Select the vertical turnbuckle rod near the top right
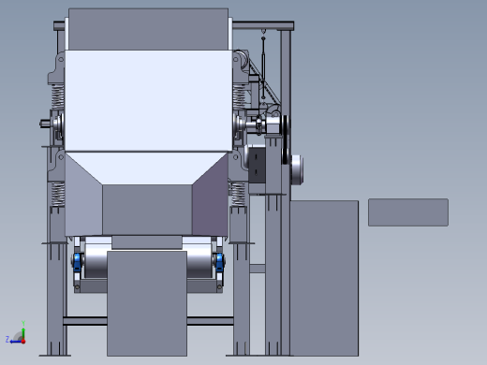Viewport: 487px width, 365px height. (x=263, y=67)
